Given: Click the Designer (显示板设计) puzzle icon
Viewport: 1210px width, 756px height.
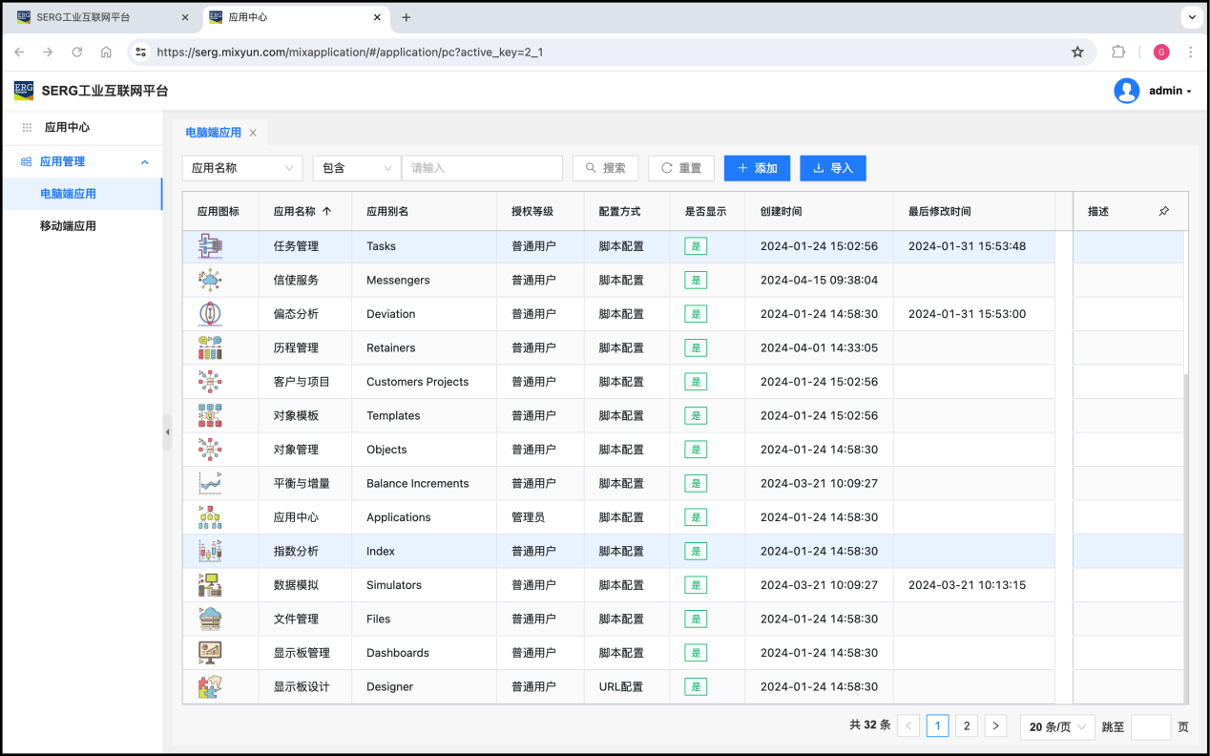Looking at the screenshot, I should click(210, 686).
